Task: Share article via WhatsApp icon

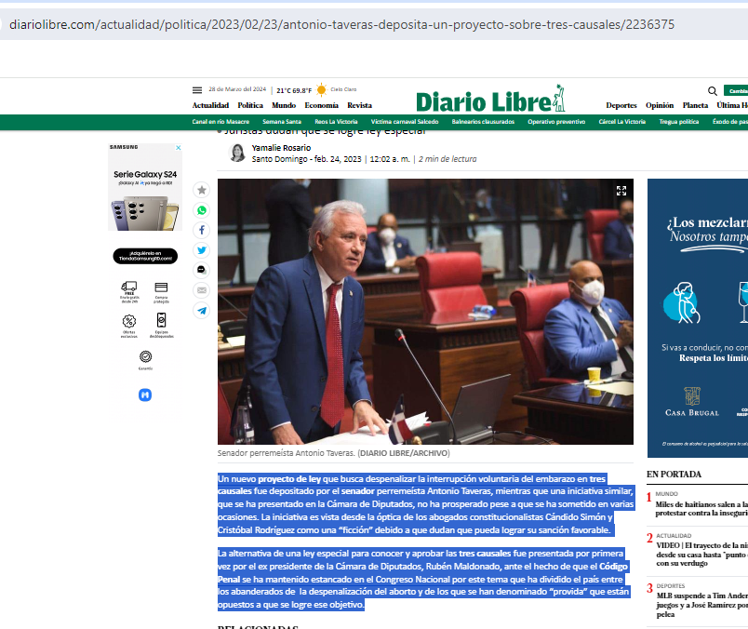Action: [x=202, y=210]
